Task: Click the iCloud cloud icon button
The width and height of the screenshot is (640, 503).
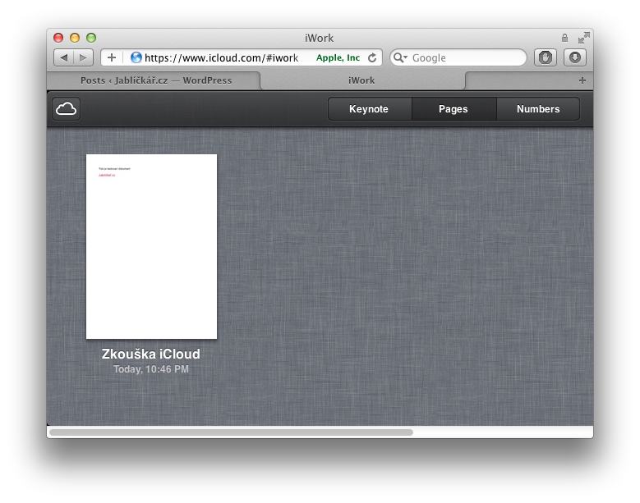Action: (x=66, y=109)
